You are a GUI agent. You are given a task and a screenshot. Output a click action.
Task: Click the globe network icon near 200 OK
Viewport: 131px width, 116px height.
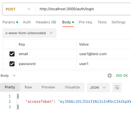(110, 76)
